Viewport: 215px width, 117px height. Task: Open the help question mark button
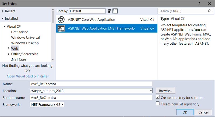coord(199,3)
